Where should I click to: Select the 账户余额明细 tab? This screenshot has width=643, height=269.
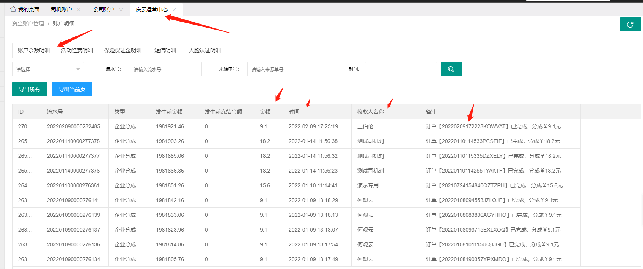[34, 50]
